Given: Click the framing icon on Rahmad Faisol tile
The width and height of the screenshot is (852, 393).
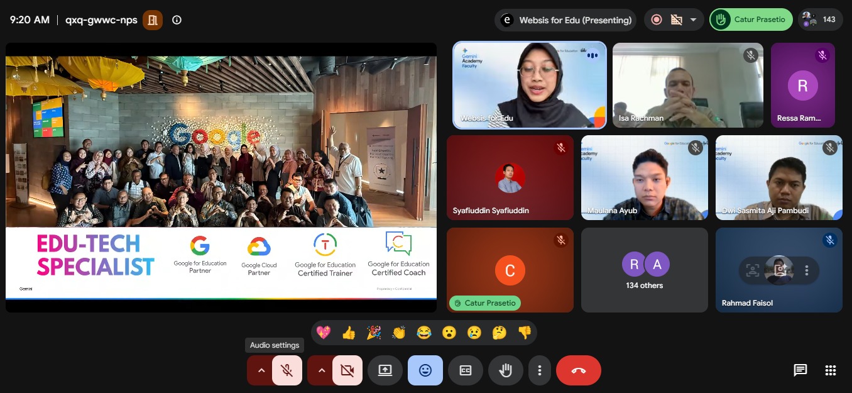Looking at the screenshot, I should (x=751, y=271).
